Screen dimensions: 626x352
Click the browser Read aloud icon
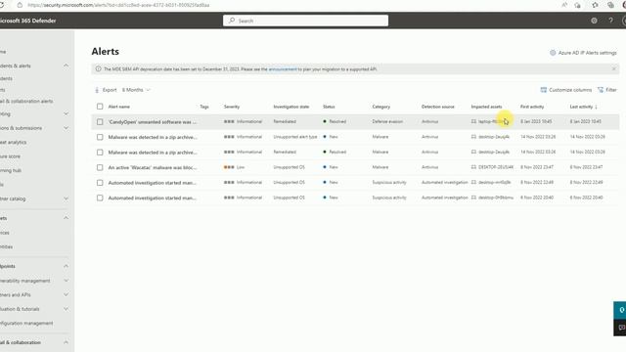(x=564, y=5)
